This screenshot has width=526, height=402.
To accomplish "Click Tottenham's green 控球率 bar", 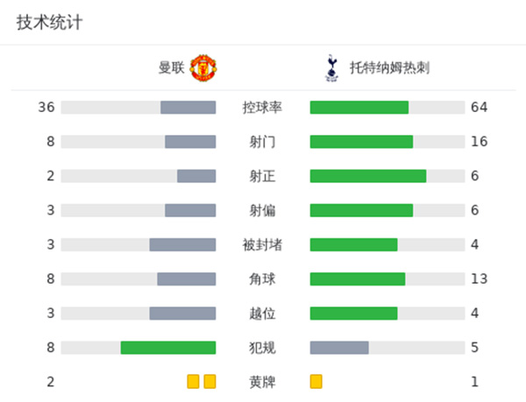I will pyautogui.click(x=359, y=108).
